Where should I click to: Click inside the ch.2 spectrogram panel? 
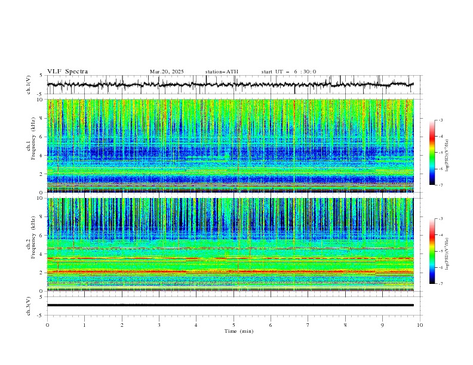click(x=230, y=245)
